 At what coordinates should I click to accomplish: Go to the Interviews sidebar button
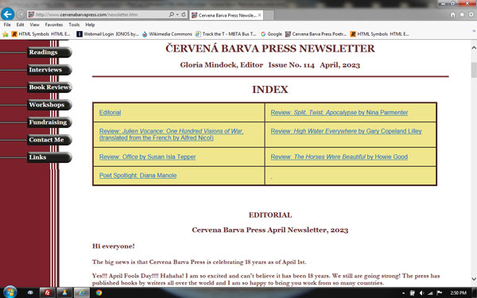pos(49,70)
